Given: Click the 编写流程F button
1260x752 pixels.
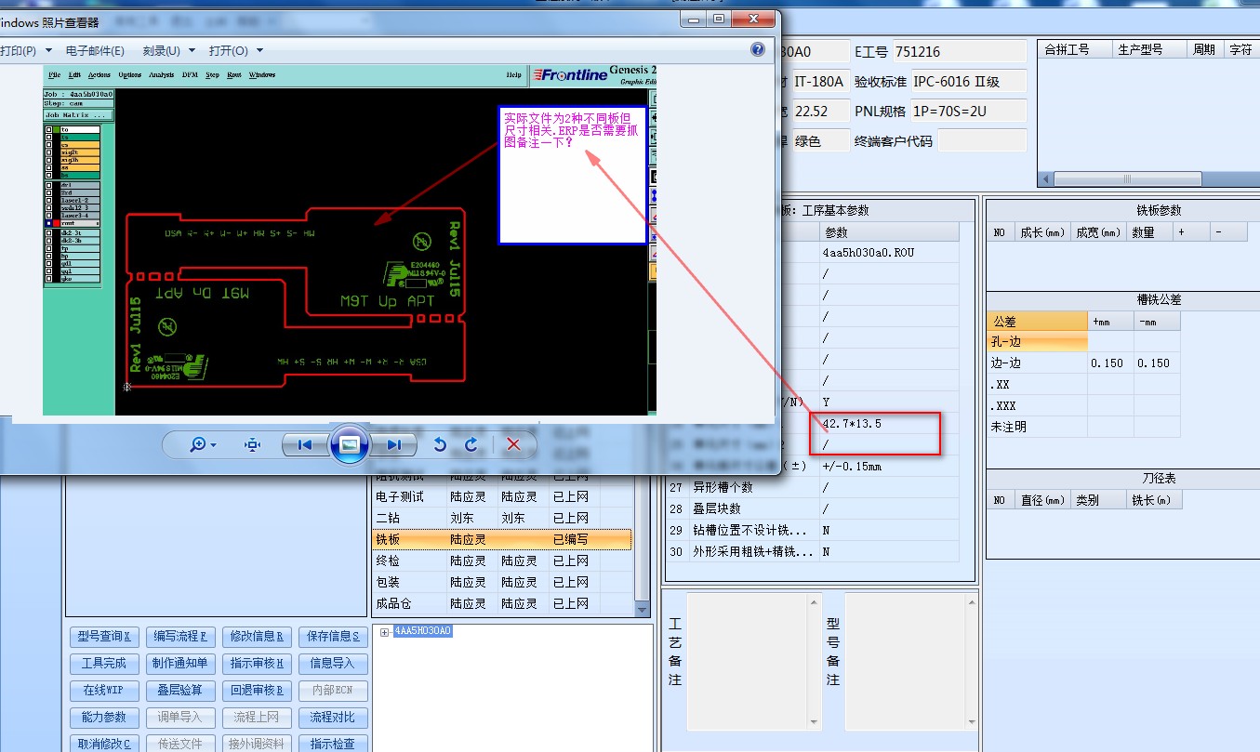Looking at the screenshot, I should point(180,637).
